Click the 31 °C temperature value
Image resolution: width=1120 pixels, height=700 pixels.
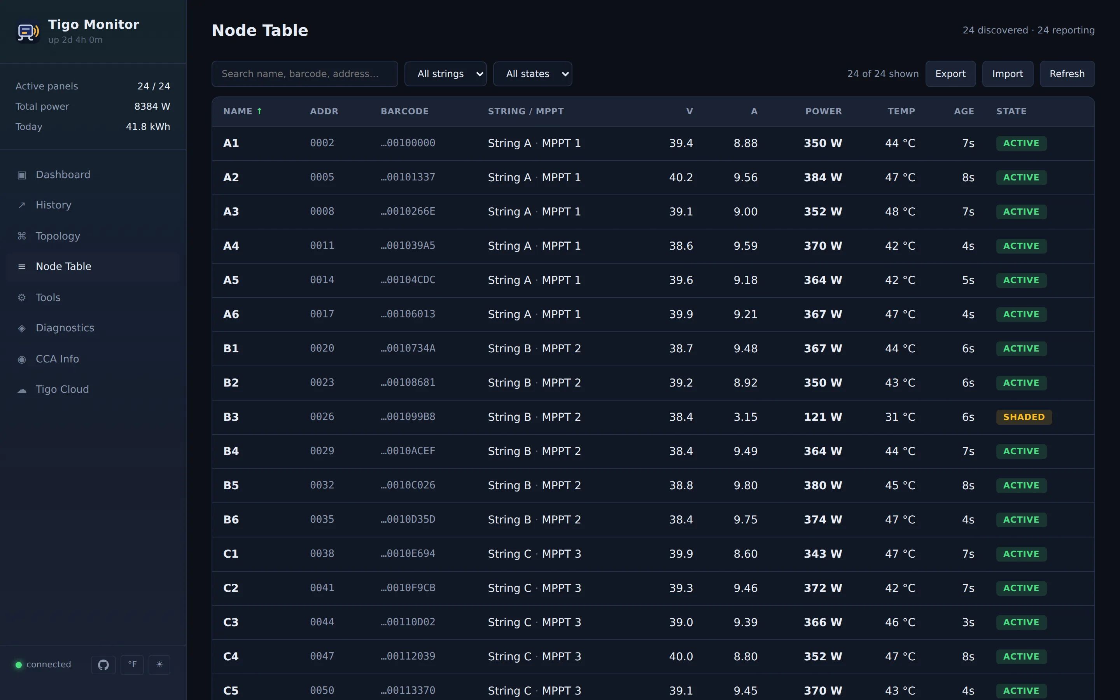point(900,417)
